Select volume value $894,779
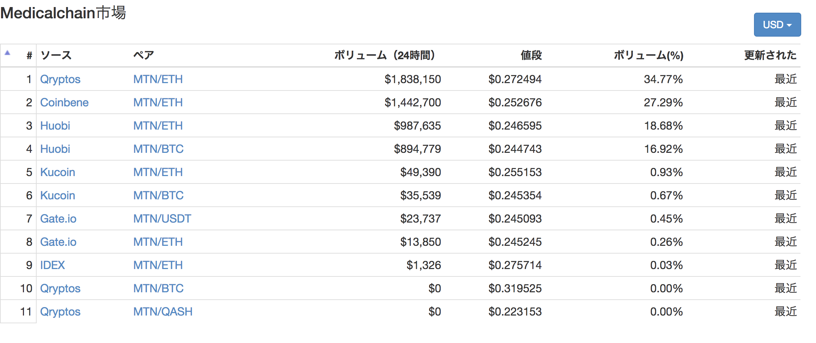 (418, 149)
